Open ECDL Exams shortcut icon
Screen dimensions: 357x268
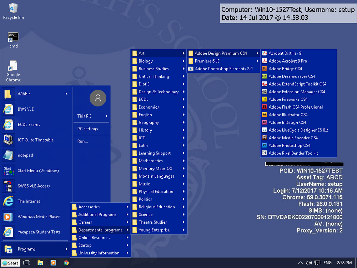point(8,124)
